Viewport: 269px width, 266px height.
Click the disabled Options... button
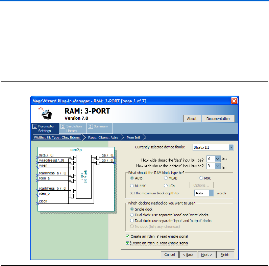tap(201, 185)
